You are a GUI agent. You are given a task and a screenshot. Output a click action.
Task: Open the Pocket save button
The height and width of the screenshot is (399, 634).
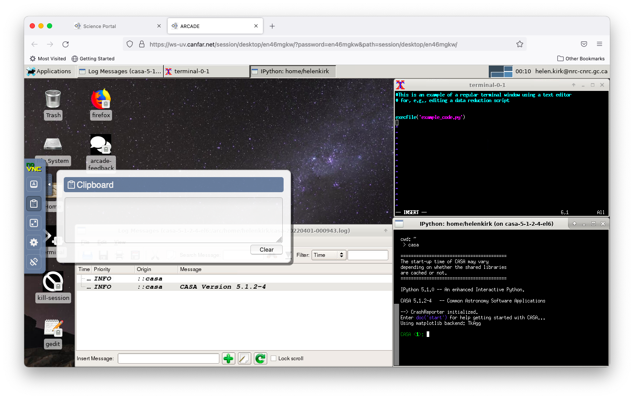point(584,44)
